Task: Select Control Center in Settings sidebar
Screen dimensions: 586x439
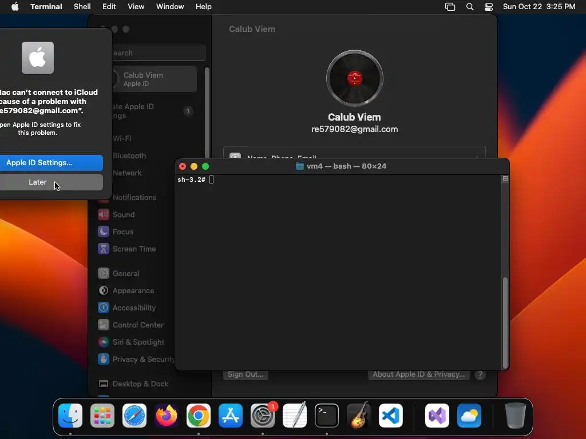Action: (131, 325)
